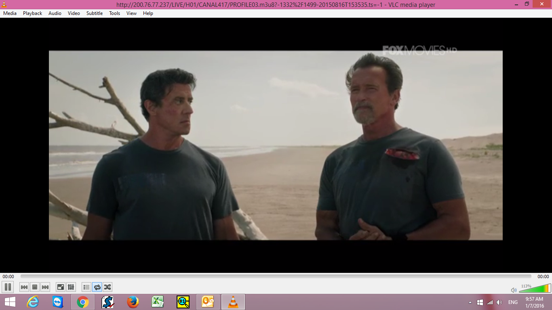Toggle remaining time label at right
This screenshot has width=552, height=310.
pos(543,276)
